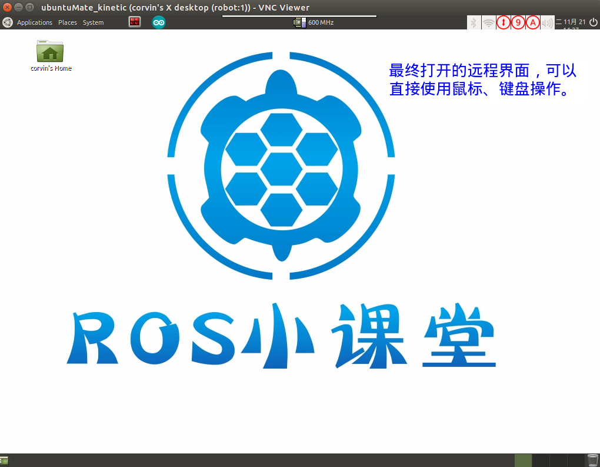Switch to the fourth workspace

(575, 461)
